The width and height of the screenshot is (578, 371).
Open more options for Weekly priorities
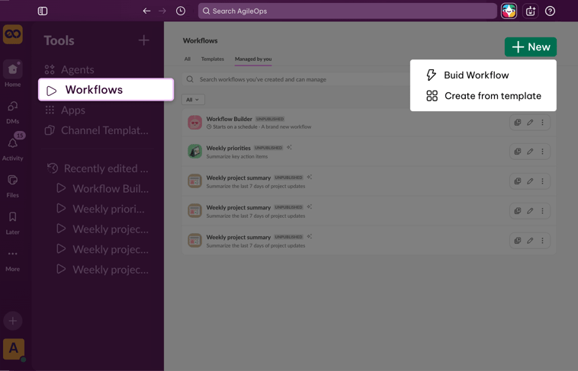point(542,152)
